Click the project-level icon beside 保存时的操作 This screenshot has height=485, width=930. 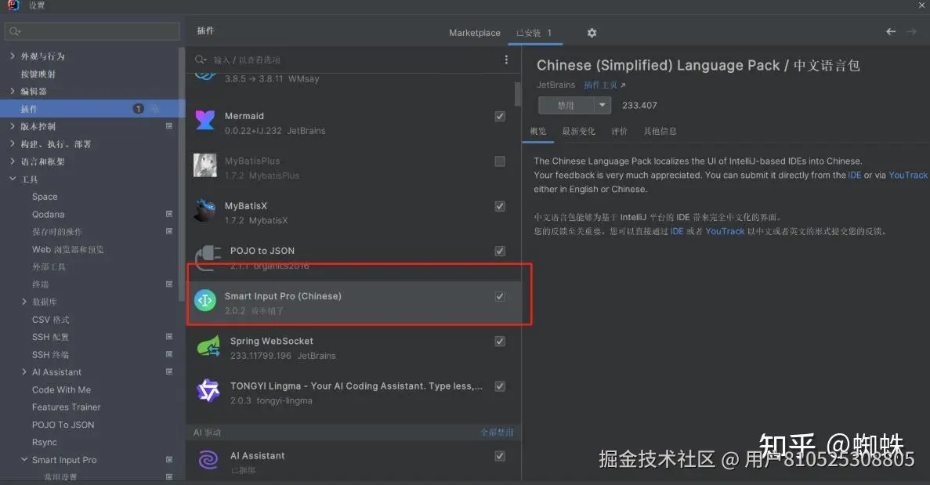pos(169,230)
